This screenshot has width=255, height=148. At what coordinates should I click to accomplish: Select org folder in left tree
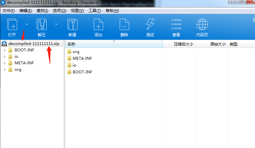click(x=15, y=69)
